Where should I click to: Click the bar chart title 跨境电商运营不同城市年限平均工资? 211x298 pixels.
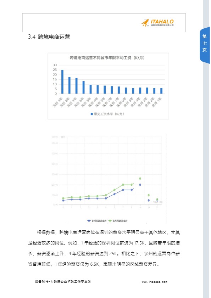pos(107,58)
